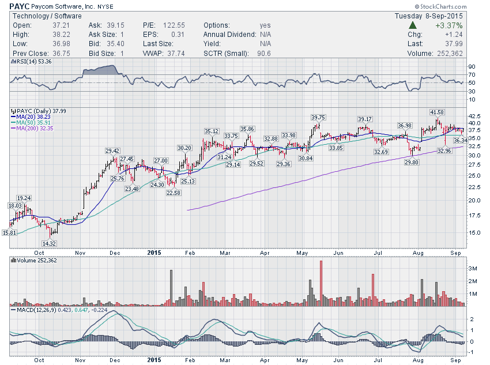Click the 3M volume axis label

click(x=473, y=269)
